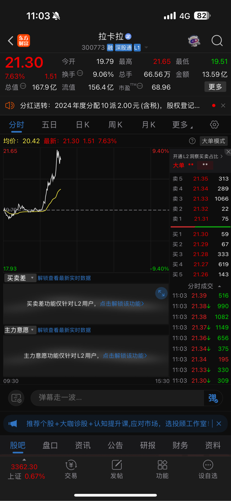
Task: Select the 买4 21.27 order row
Action: point(200,264)
